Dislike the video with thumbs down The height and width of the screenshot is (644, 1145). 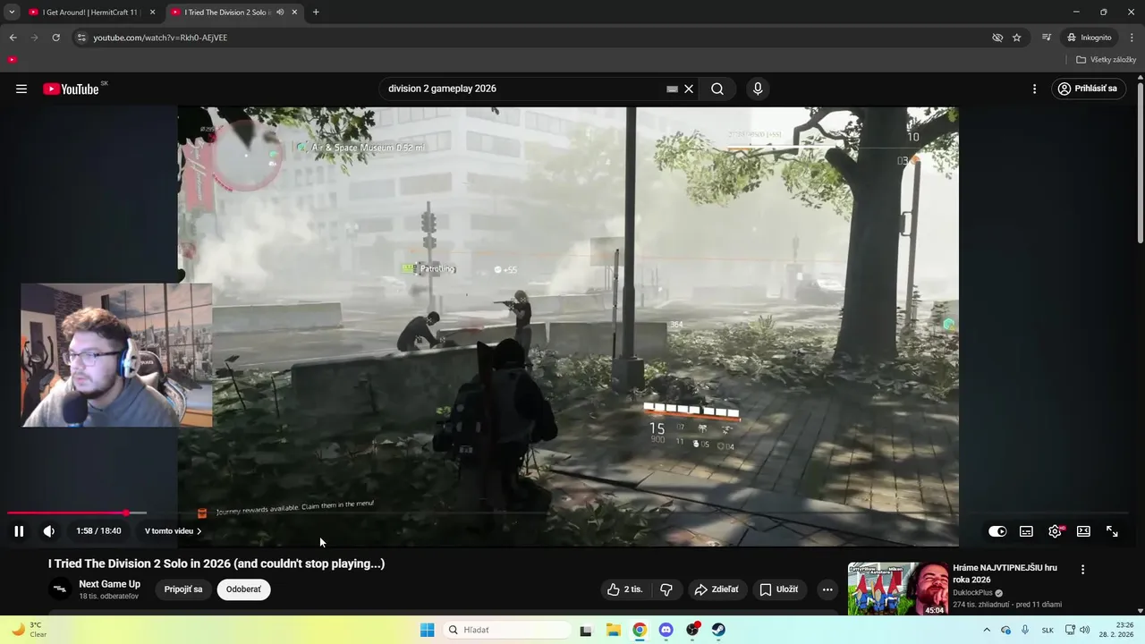666,589
